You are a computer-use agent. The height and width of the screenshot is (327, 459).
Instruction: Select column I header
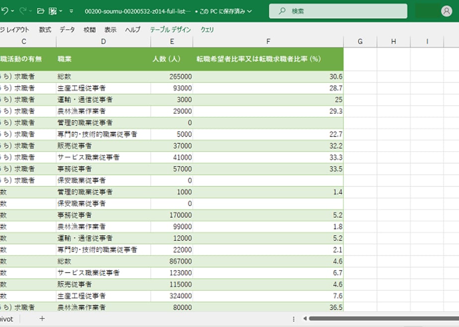(x=427, y=42)
